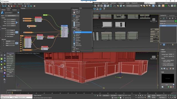Open the Options menu in Style Editor
The image size is (177, 99).
(11, 4)
